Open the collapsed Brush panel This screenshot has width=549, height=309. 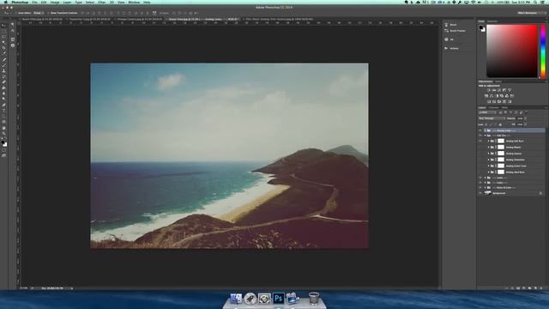point(451,25)
